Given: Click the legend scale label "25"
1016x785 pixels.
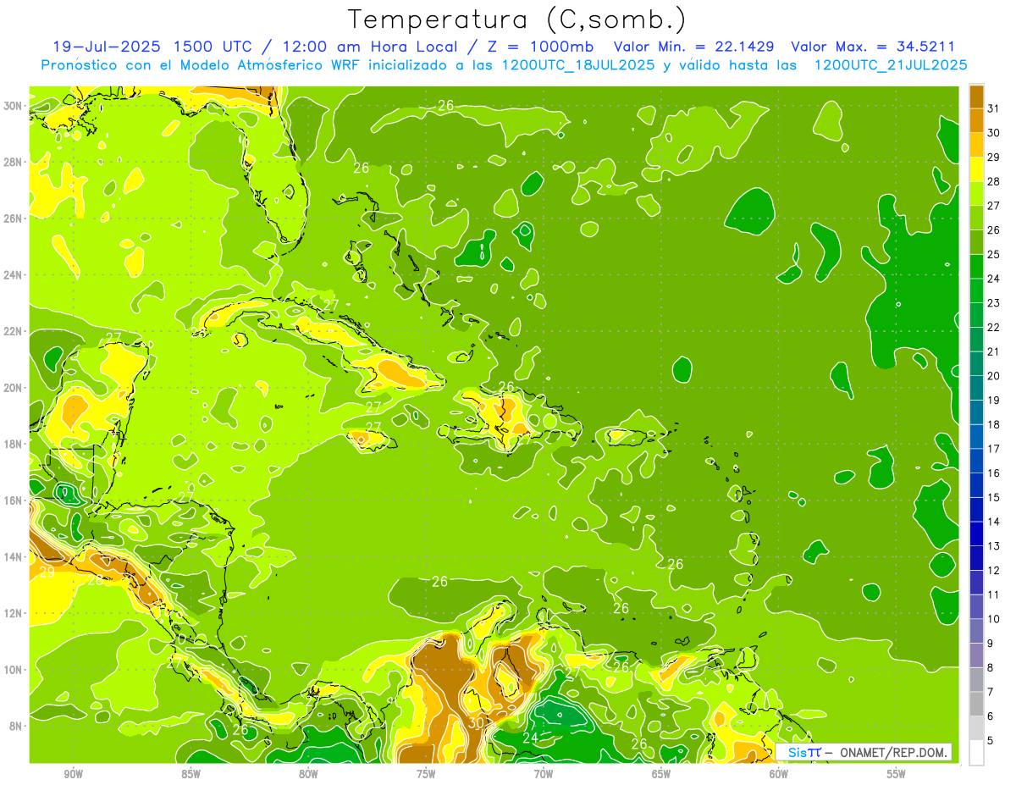Looking at the screenshot, I should (994, 254).
